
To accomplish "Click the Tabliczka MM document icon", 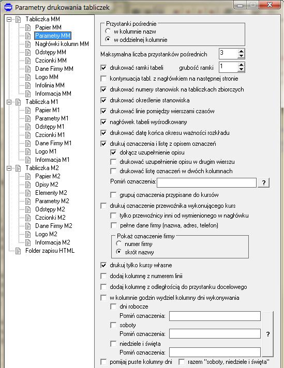I will pos(18,19).
